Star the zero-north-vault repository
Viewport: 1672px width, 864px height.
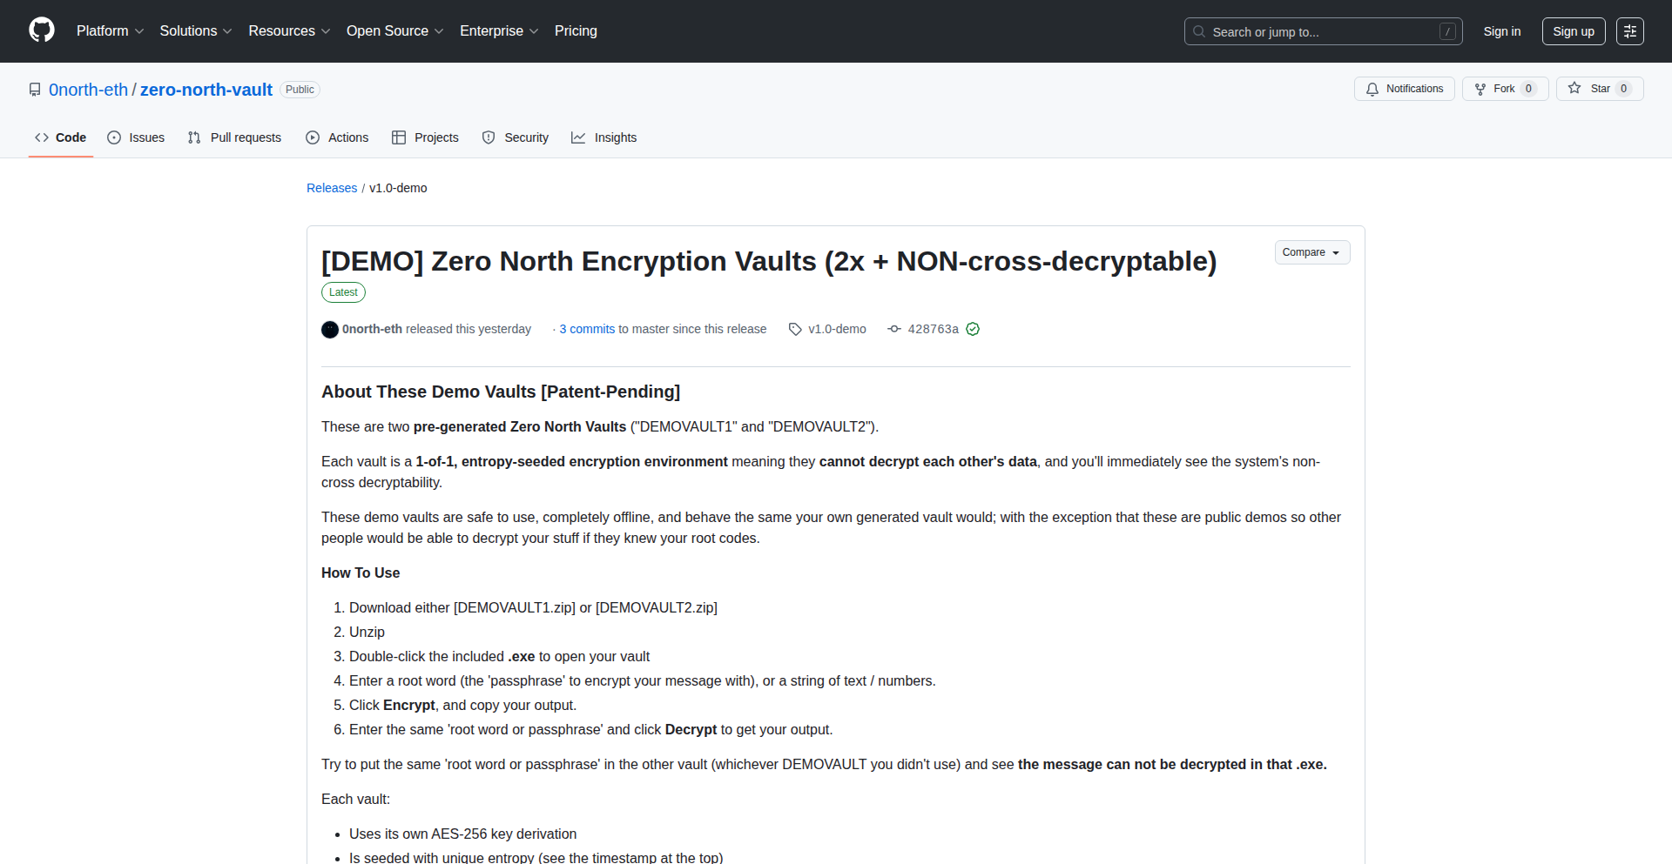point(1599,88)
